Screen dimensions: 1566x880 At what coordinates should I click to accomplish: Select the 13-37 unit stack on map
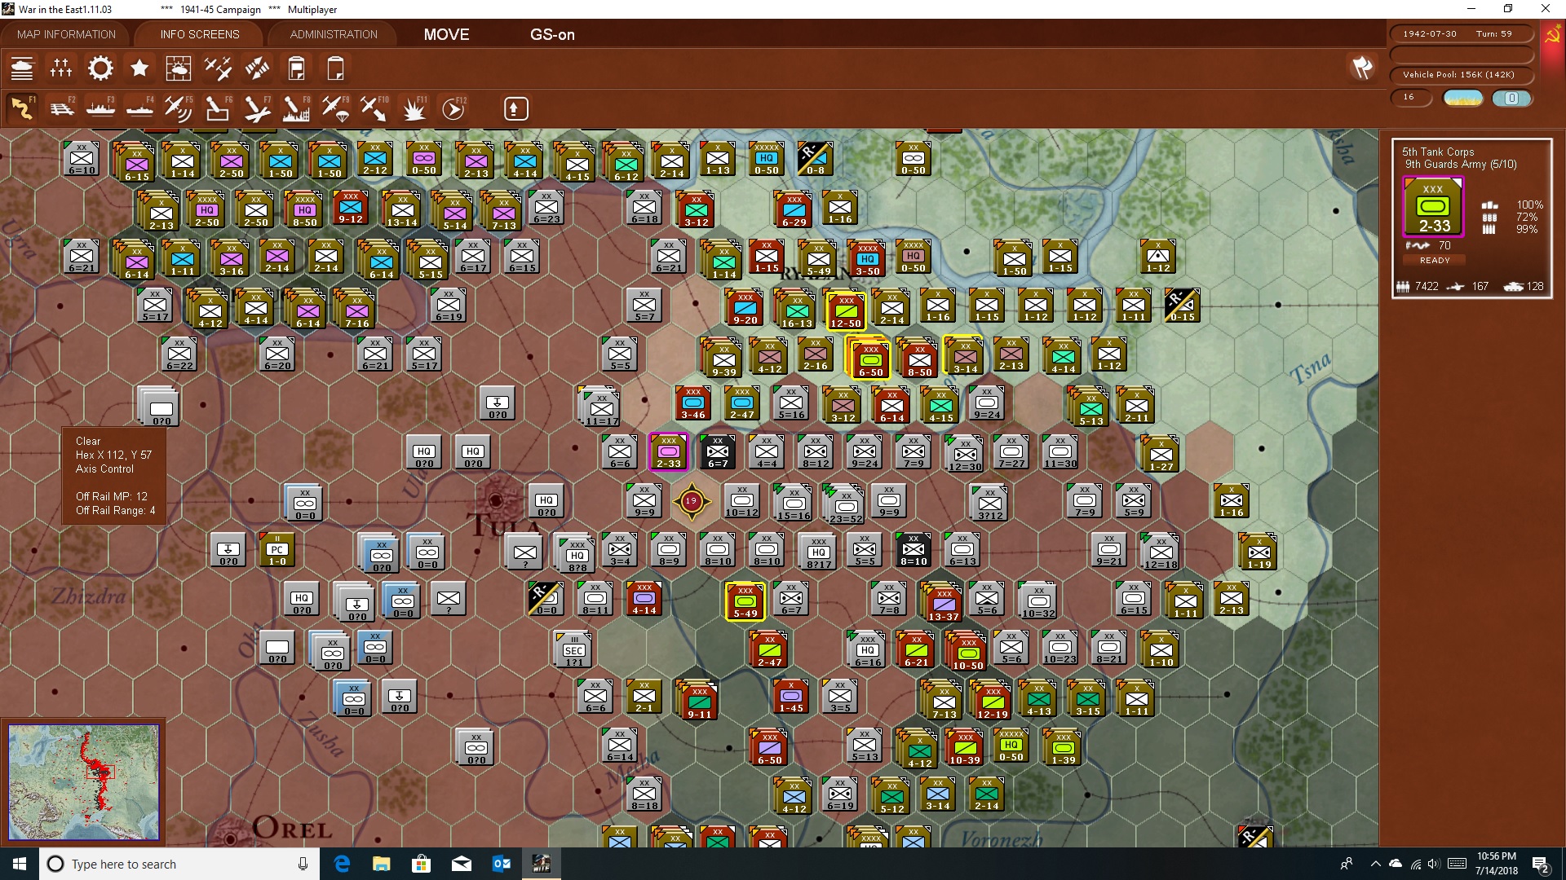pos(943,602)
